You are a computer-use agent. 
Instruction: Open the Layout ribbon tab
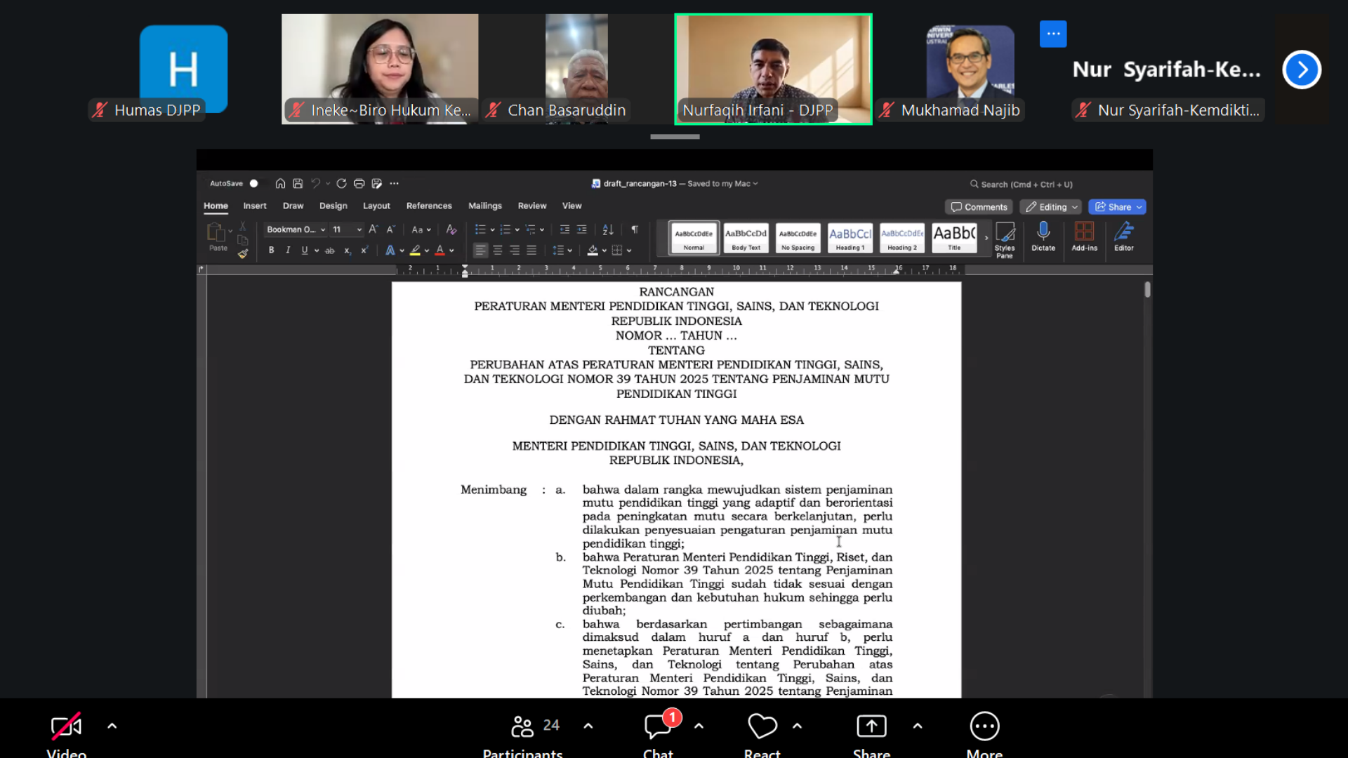pos(376,206)
